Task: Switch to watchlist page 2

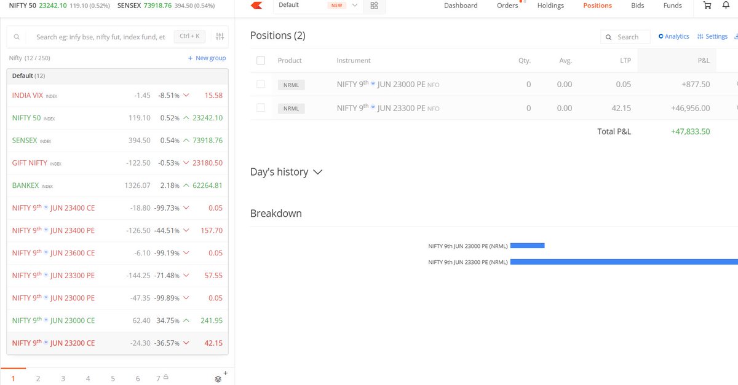Action: tap(38, 378)
